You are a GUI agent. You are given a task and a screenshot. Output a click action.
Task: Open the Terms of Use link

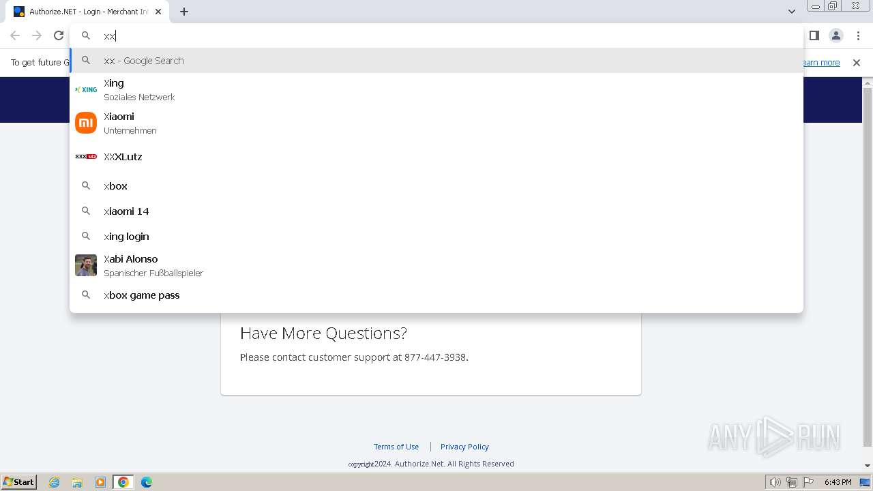[x=396, y=447]
